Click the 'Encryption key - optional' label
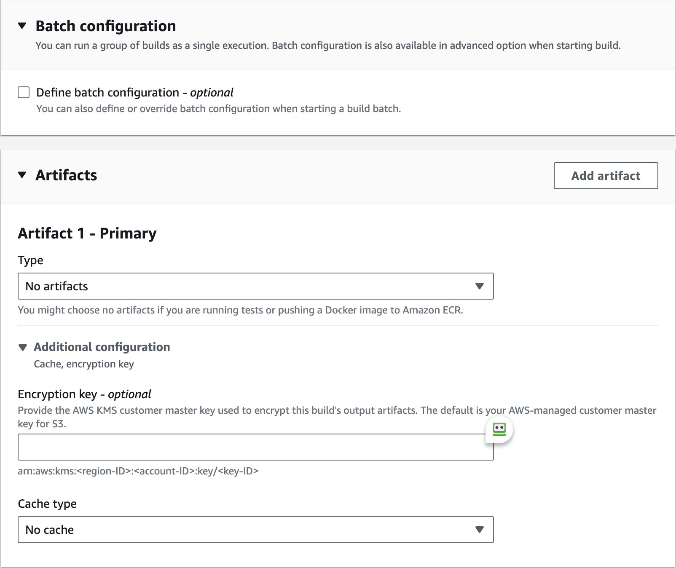 click(84, 394)
